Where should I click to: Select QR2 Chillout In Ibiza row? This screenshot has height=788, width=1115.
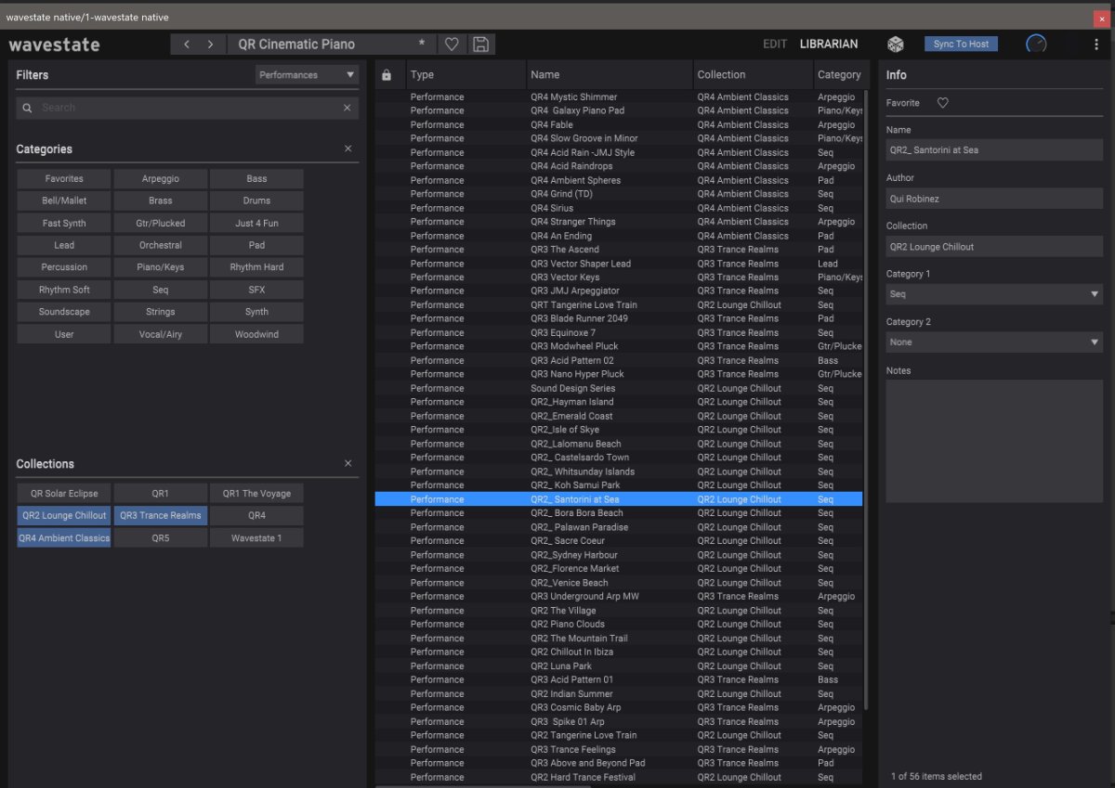[619, 652]
